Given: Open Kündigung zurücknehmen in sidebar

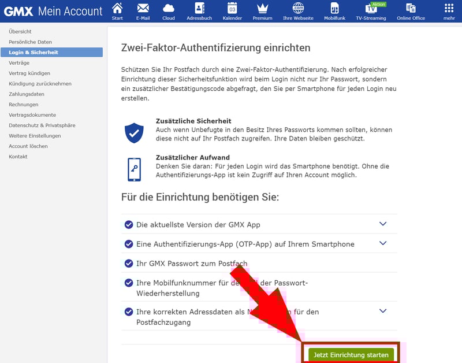Looking at the screenshot, I should (40, 84).
